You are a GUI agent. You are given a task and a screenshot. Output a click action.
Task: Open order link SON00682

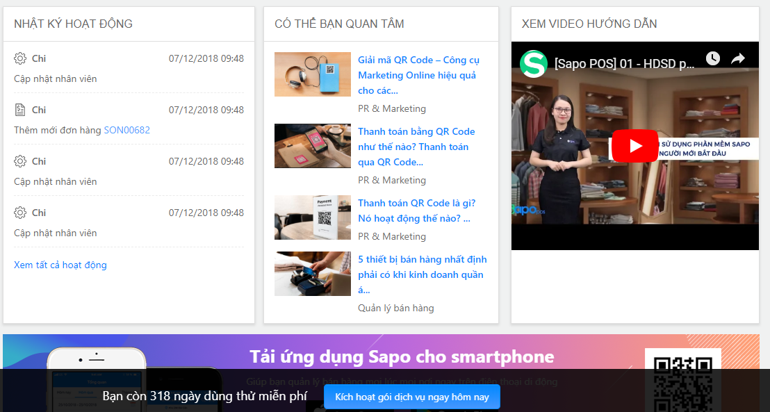point(126,130)
